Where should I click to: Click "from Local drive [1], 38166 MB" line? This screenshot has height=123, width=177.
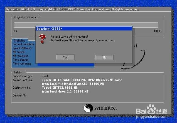point(65,91)
